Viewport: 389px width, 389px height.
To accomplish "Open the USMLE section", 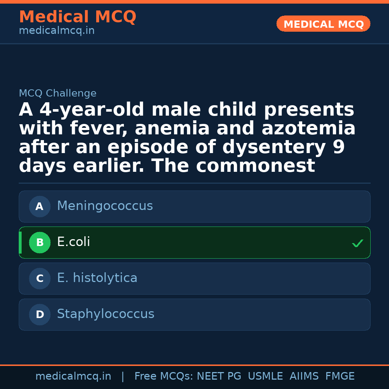I will (x=265, y=376).
